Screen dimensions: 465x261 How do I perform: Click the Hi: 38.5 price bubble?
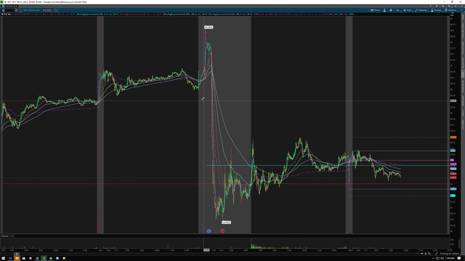tap(209, 27)
